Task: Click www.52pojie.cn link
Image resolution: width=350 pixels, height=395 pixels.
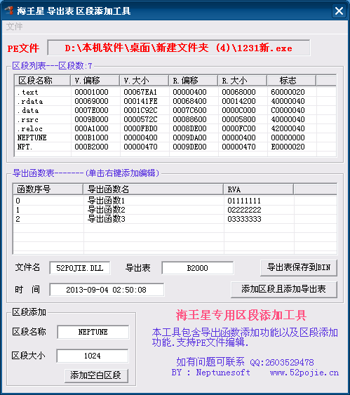Action: (x=304, y=373)
